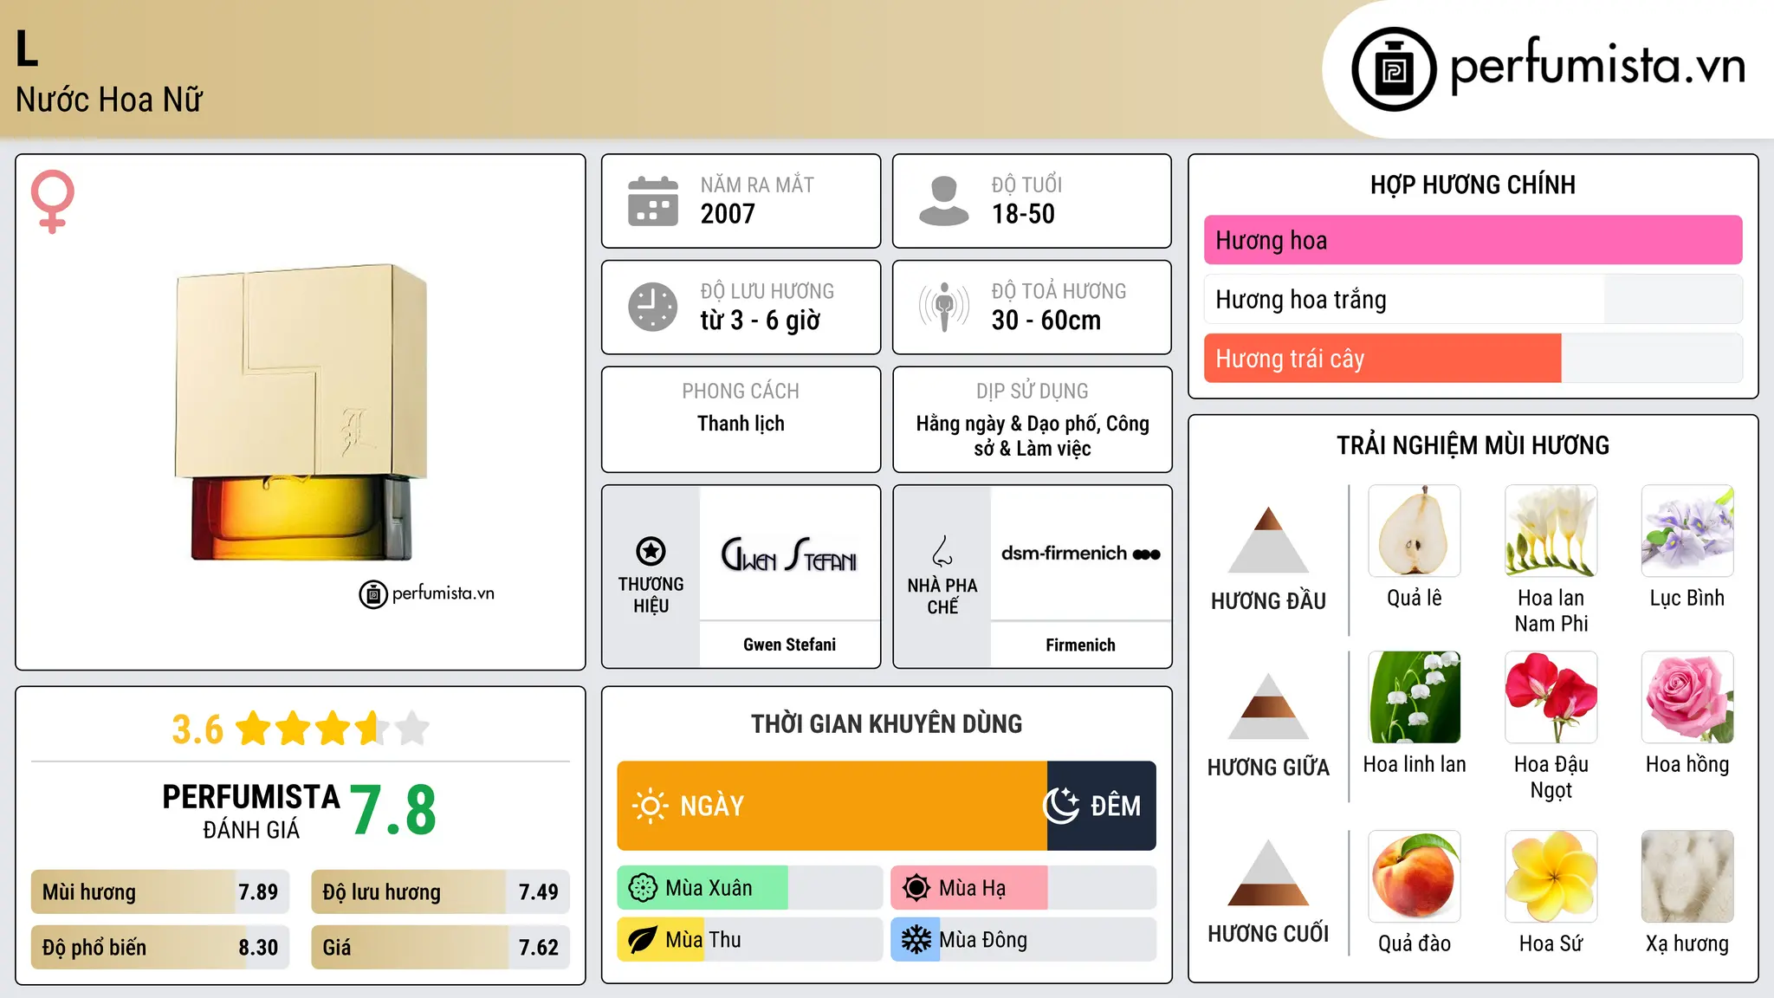Click the Phong cách label
Image resolution: width=1774 pixels, height=998 pixels.
(x=741, y=392)
